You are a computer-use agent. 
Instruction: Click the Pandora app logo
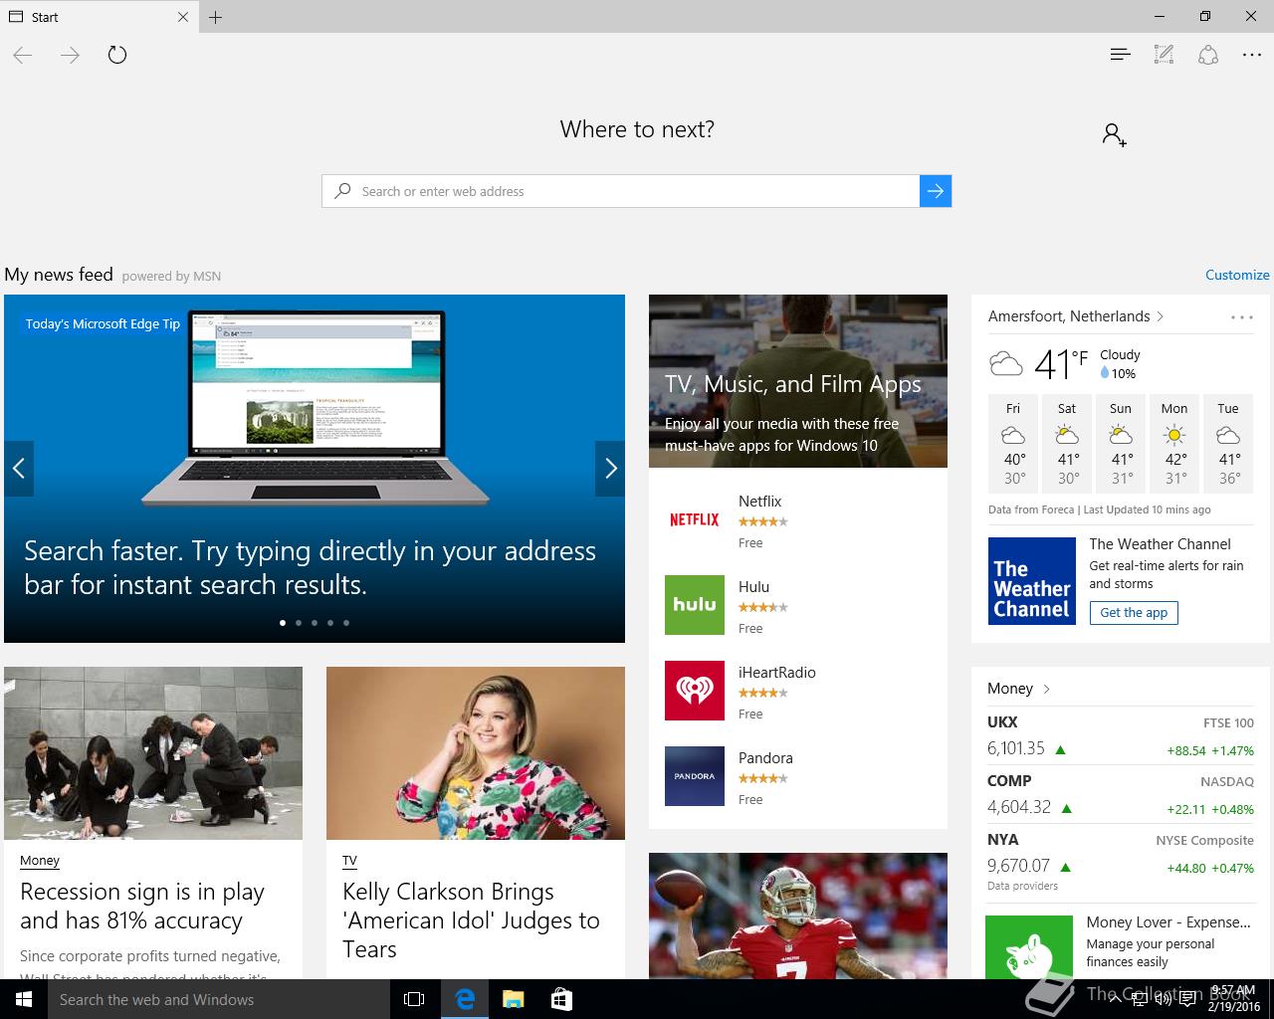pos(695,776)
